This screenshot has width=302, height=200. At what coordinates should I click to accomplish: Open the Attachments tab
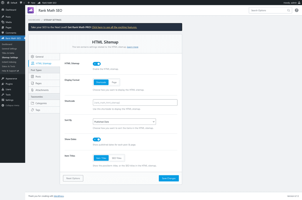44,90
